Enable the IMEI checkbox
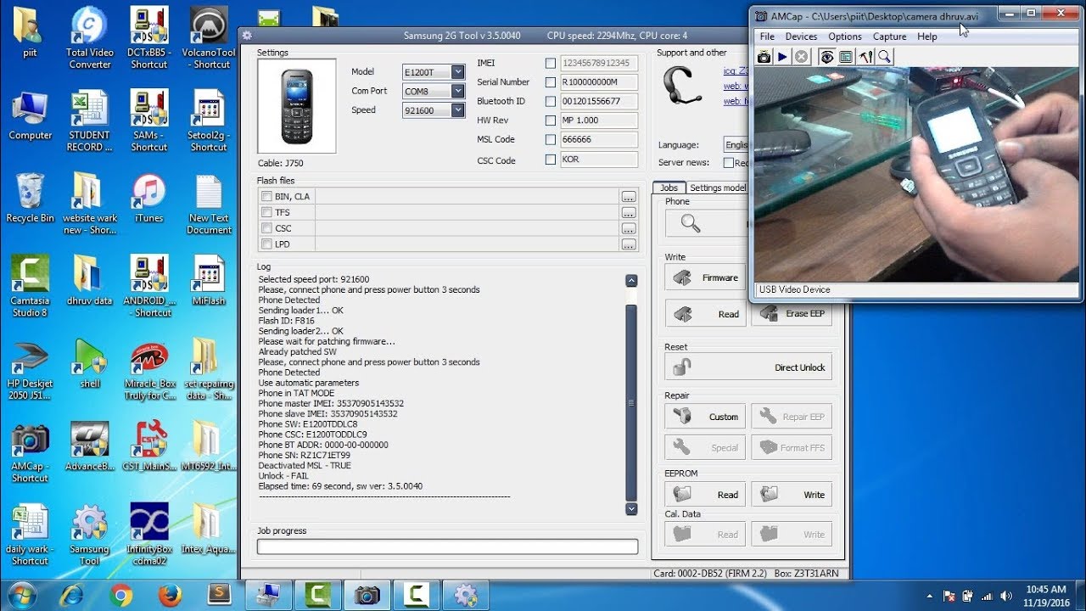Screen dimensions: 1086x611 tap(551, 64)
